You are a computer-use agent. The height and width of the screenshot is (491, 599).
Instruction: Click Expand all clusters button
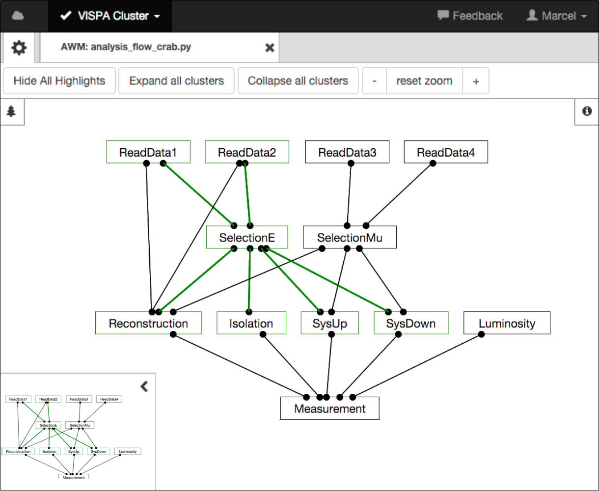pos(177,81)
